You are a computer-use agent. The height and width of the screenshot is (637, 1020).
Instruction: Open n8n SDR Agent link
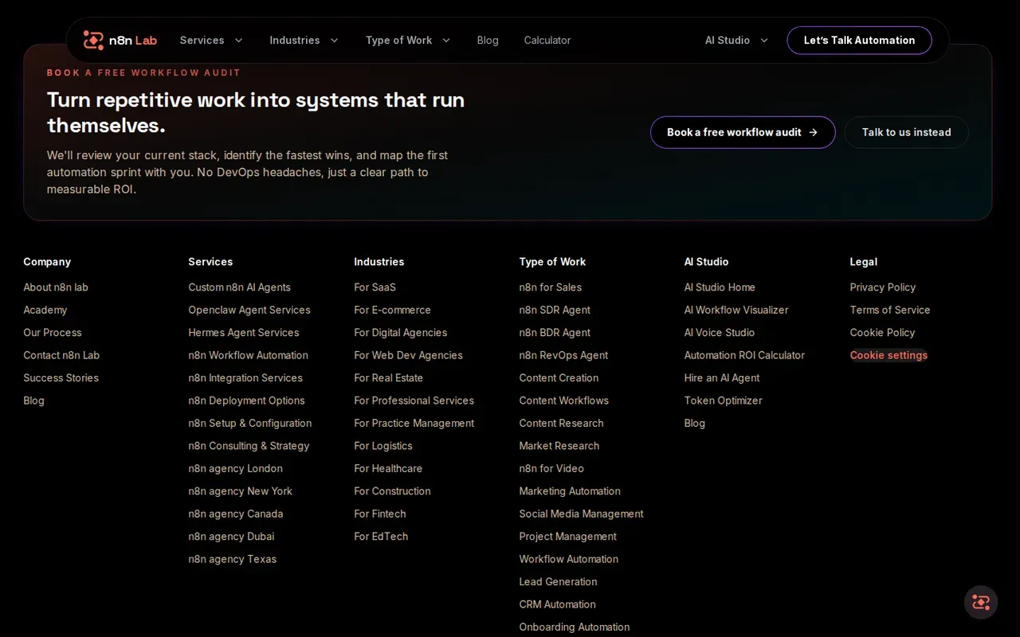(x=555, y=310)
